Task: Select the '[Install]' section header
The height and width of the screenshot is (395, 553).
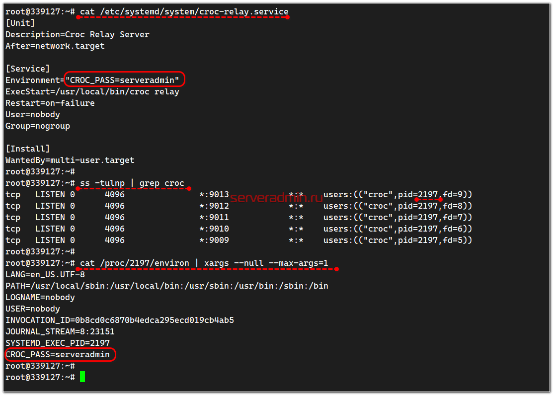Action: pos(27,149)
